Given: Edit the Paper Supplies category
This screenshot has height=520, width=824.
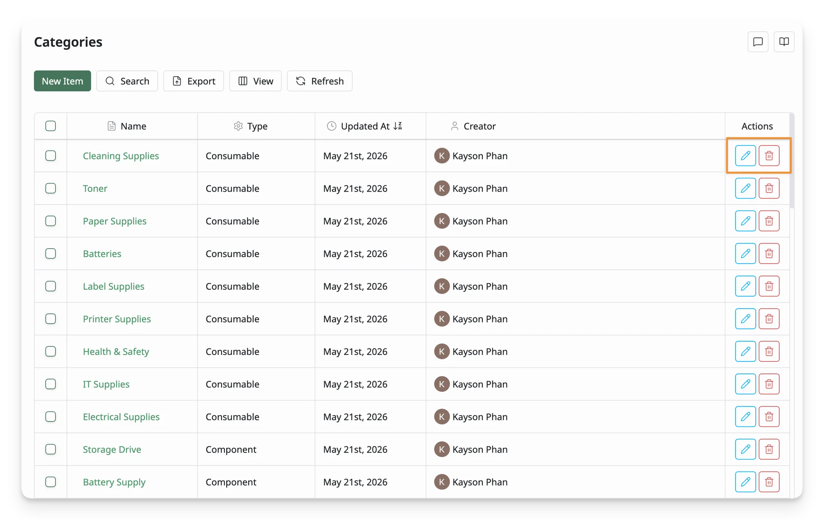Looking at the screenshot, I should 745,221.
